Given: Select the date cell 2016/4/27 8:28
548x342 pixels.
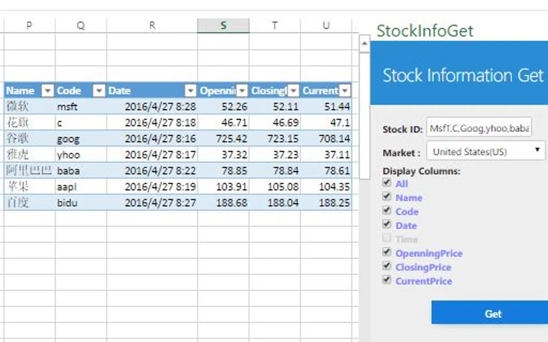Looking at the screenshot, I should 152,106.
